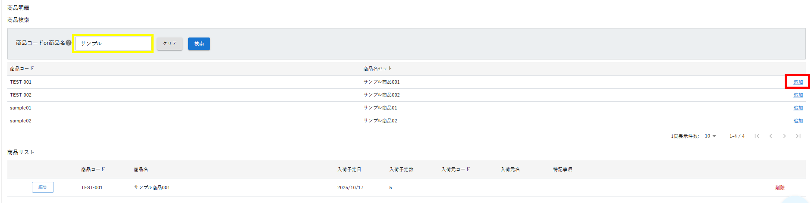Go to the previous results page
This screenshot has height=203, width=811.
770,136
